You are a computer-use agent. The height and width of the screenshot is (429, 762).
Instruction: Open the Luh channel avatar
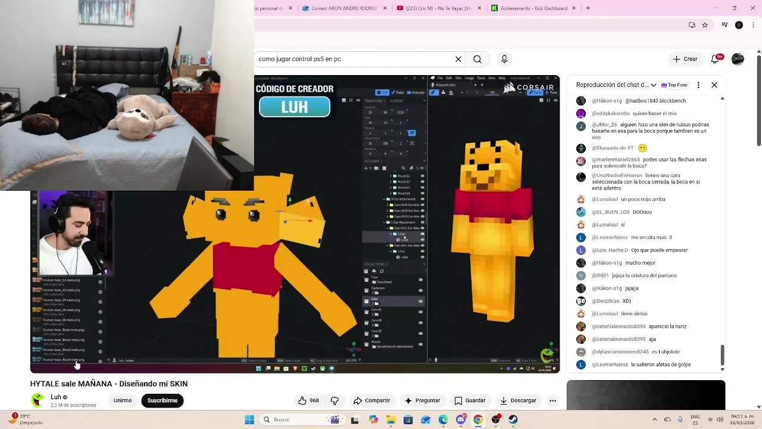(38, 400)
